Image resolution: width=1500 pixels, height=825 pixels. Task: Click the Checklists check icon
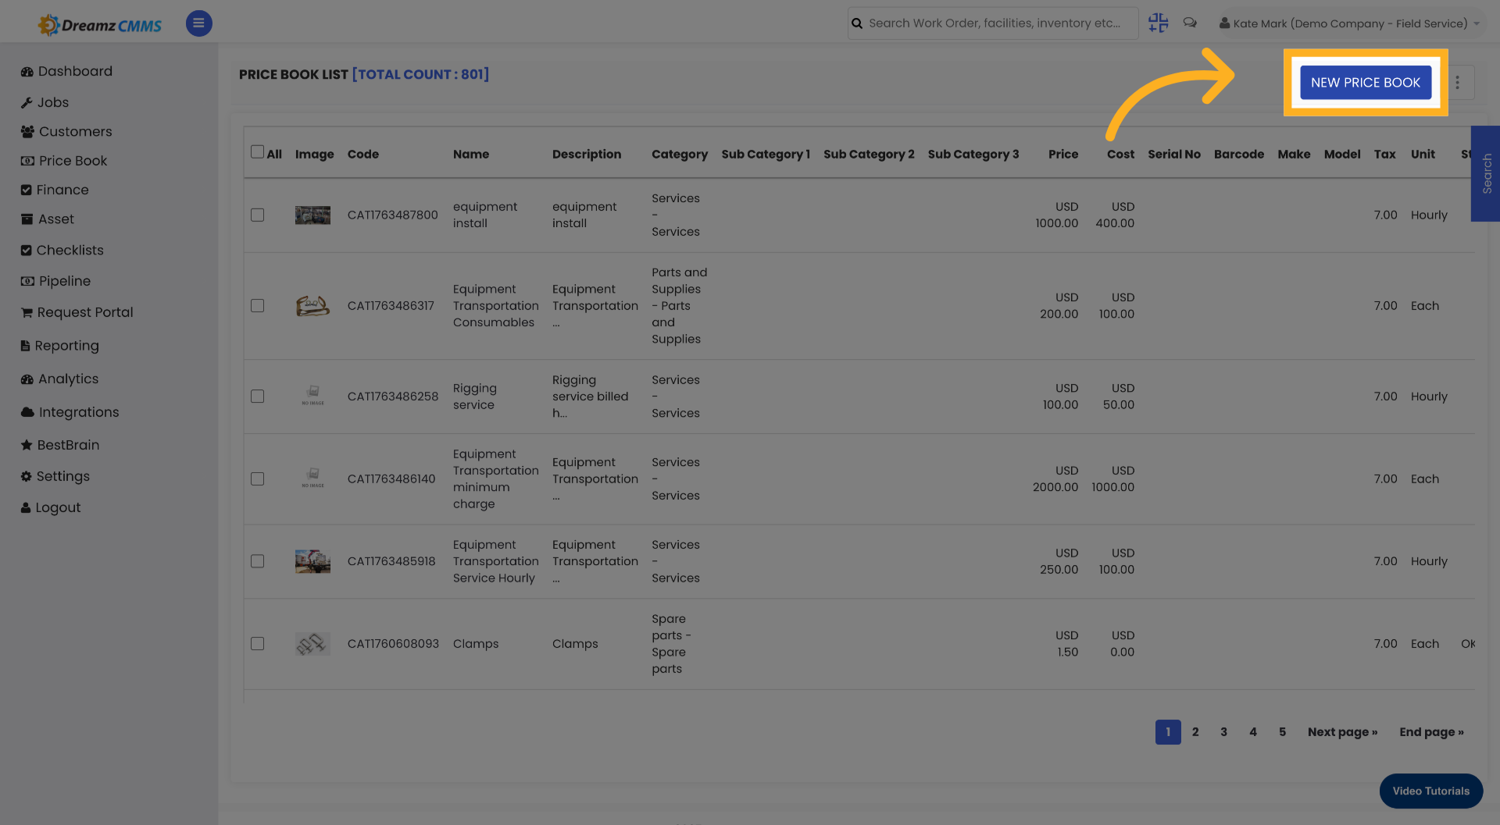tap(27, 250)
